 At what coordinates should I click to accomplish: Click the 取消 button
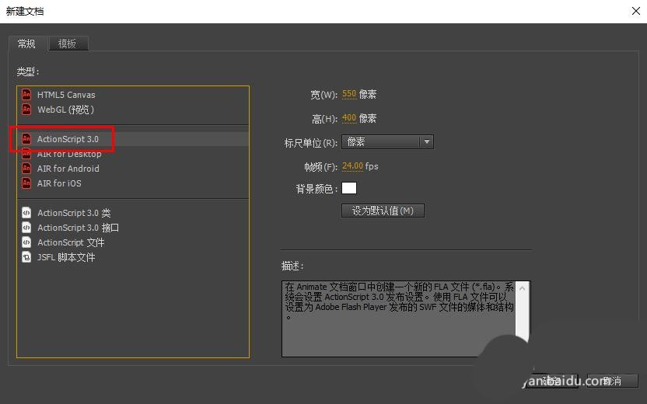click(x=612, y=381)
